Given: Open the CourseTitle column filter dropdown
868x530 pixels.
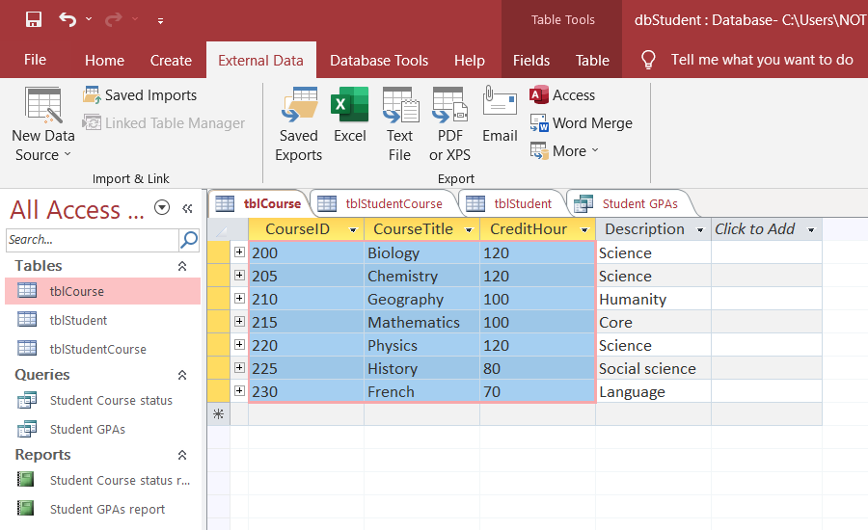Looking at the screenshot, I should (x=469, y=229).
